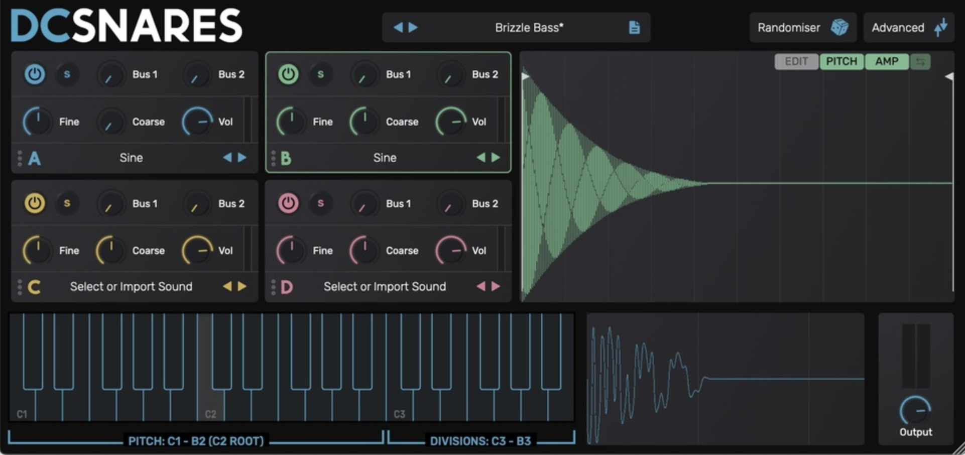Switch envelope view to AMP
965x455 pixels.
[x=887, y=61]
